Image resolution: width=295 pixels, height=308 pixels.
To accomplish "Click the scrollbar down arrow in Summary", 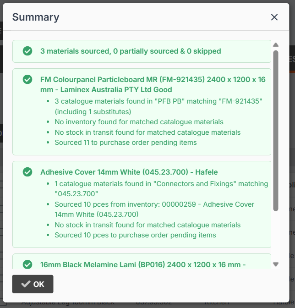I will (276, 264).
